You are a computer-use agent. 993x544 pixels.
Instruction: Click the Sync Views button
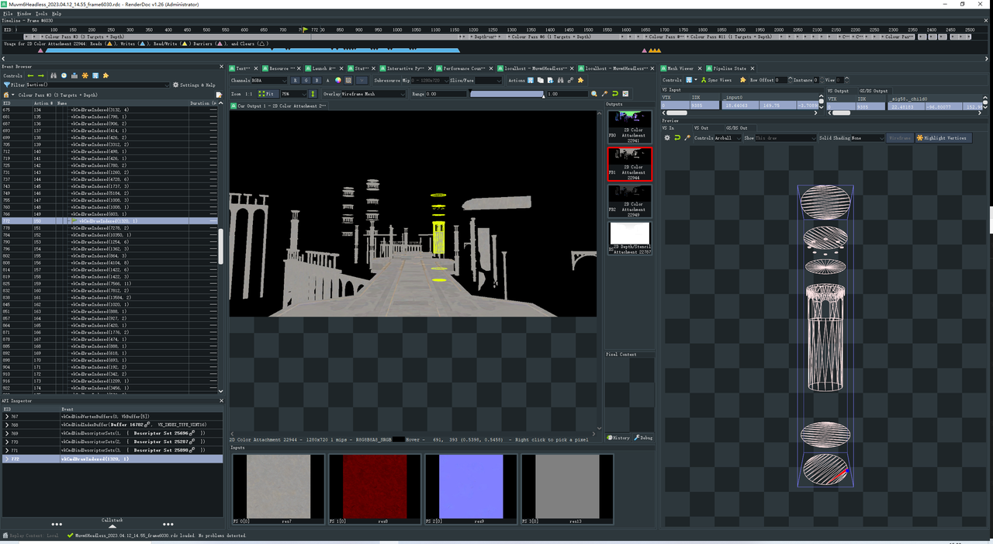click(x=716, y=80)
